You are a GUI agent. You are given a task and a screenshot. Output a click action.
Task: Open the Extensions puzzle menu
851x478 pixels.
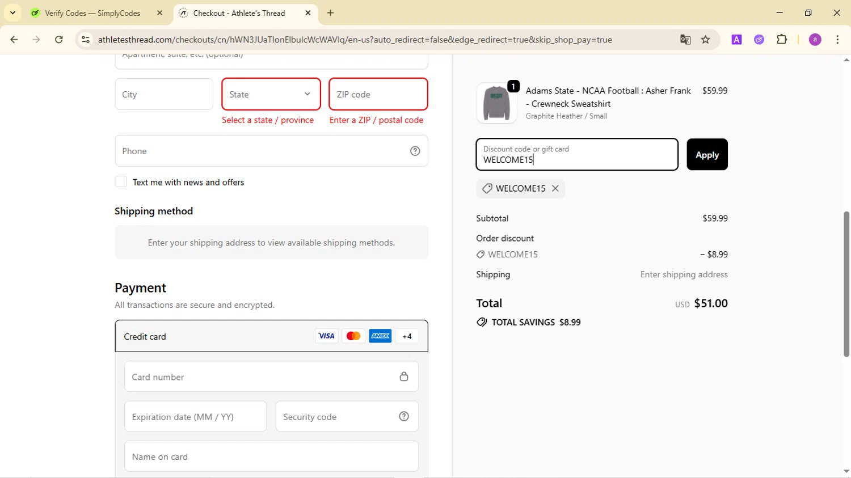[782, 40]
